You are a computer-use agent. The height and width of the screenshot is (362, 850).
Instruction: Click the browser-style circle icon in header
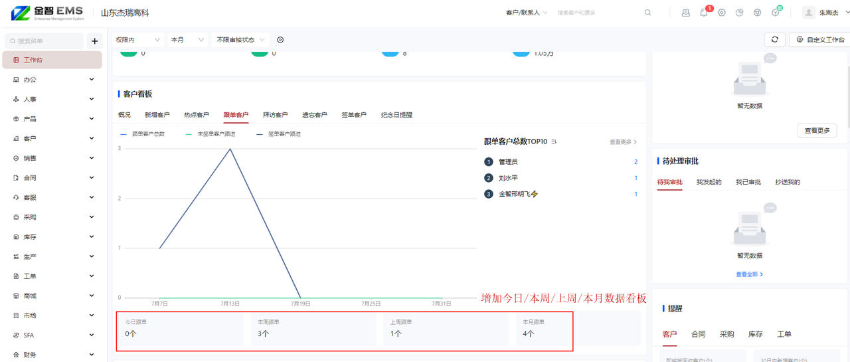click(x=757, y=13)
